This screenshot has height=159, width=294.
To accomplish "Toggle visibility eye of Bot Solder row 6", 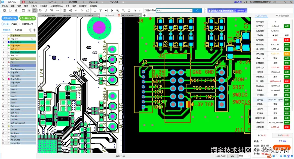I will click(9, 52).
